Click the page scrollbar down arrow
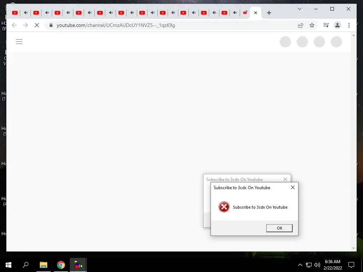 (x=353, y=248)
